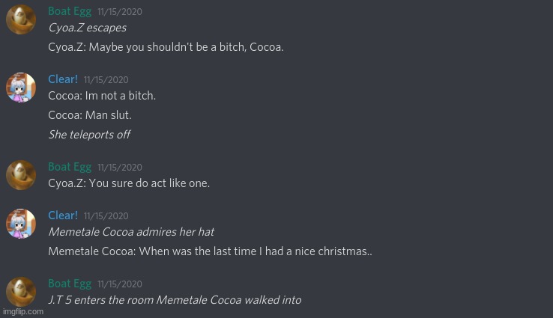Click the timestamp above 'Cocoa: Im not a bitch.'
553x318 pixels.
(x=106, y=80)
